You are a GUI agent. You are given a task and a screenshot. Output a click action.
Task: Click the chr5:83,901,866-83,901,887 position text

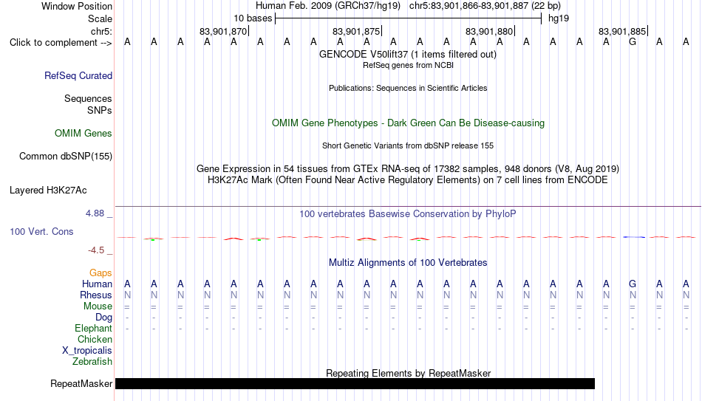(x=485, y=6)
